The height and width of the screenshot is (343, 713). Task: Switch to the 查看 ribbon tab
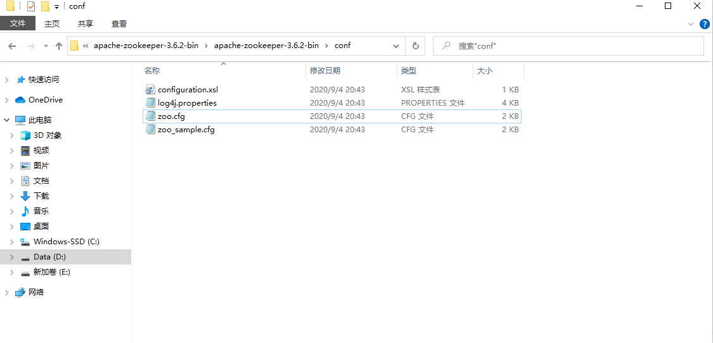(x=119, y=24)
